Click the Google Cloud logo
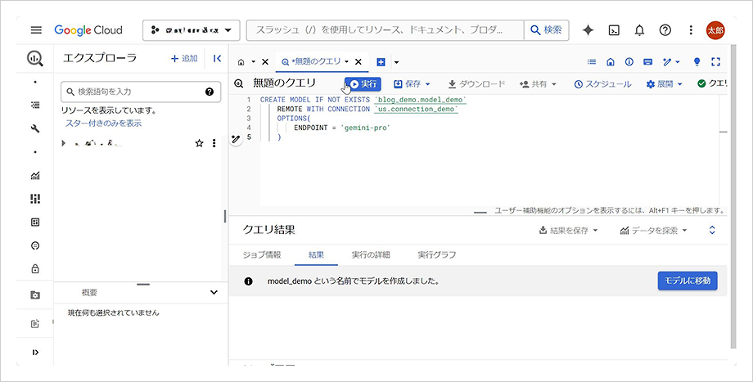 coord(88,30)
